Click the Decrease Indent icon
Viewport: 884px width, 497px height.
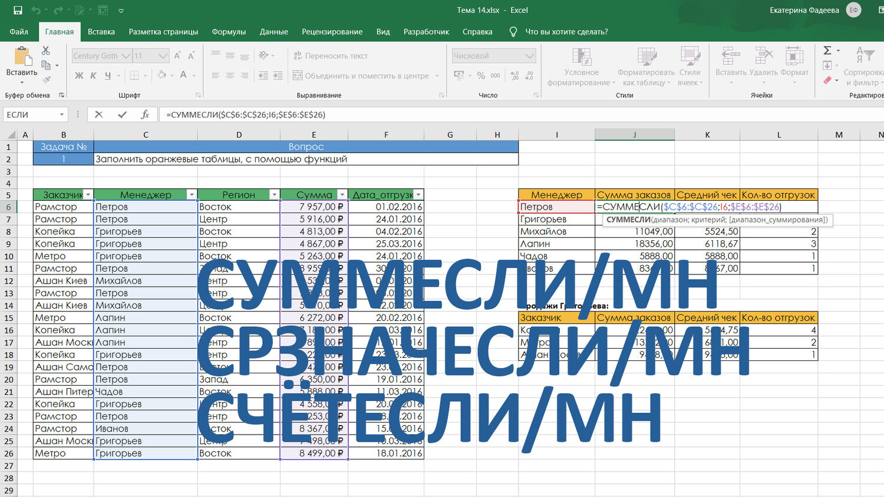[263, 75]
